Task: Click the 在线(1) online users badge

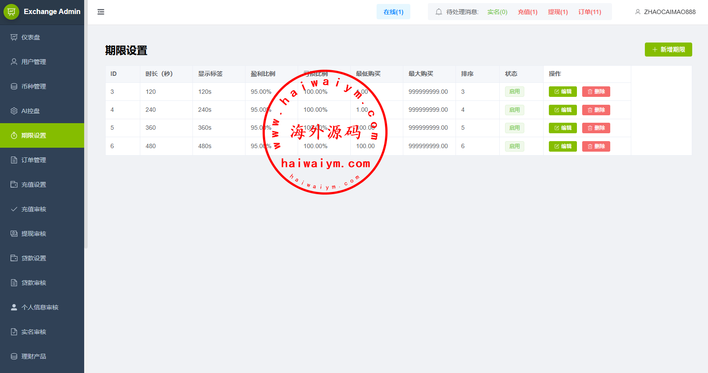Action: pyautogui.click(x=393, y=12)
